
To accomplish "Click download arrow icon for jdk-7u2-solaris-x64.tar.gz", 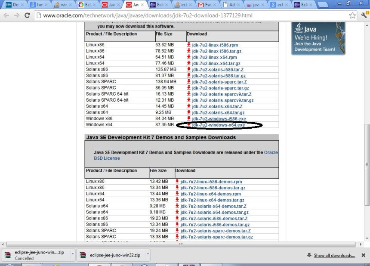I will tap(189, 112).
